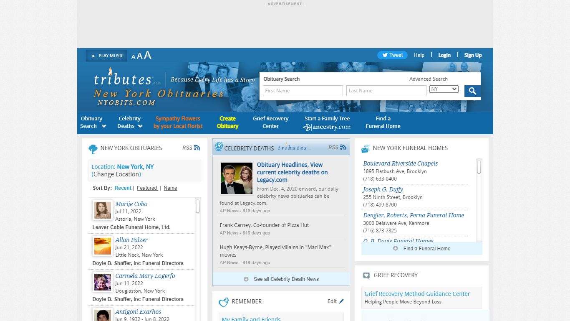Click See all Celebrity Death News
The height and width of the screenshot is (321, 570).
[281, 279]
